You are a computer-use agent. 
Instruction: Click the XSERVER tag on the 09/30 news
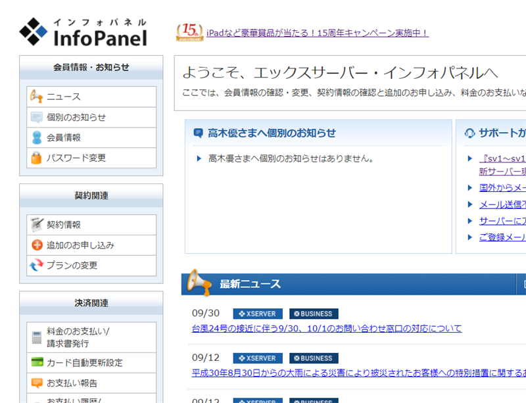tap(258, 314)
